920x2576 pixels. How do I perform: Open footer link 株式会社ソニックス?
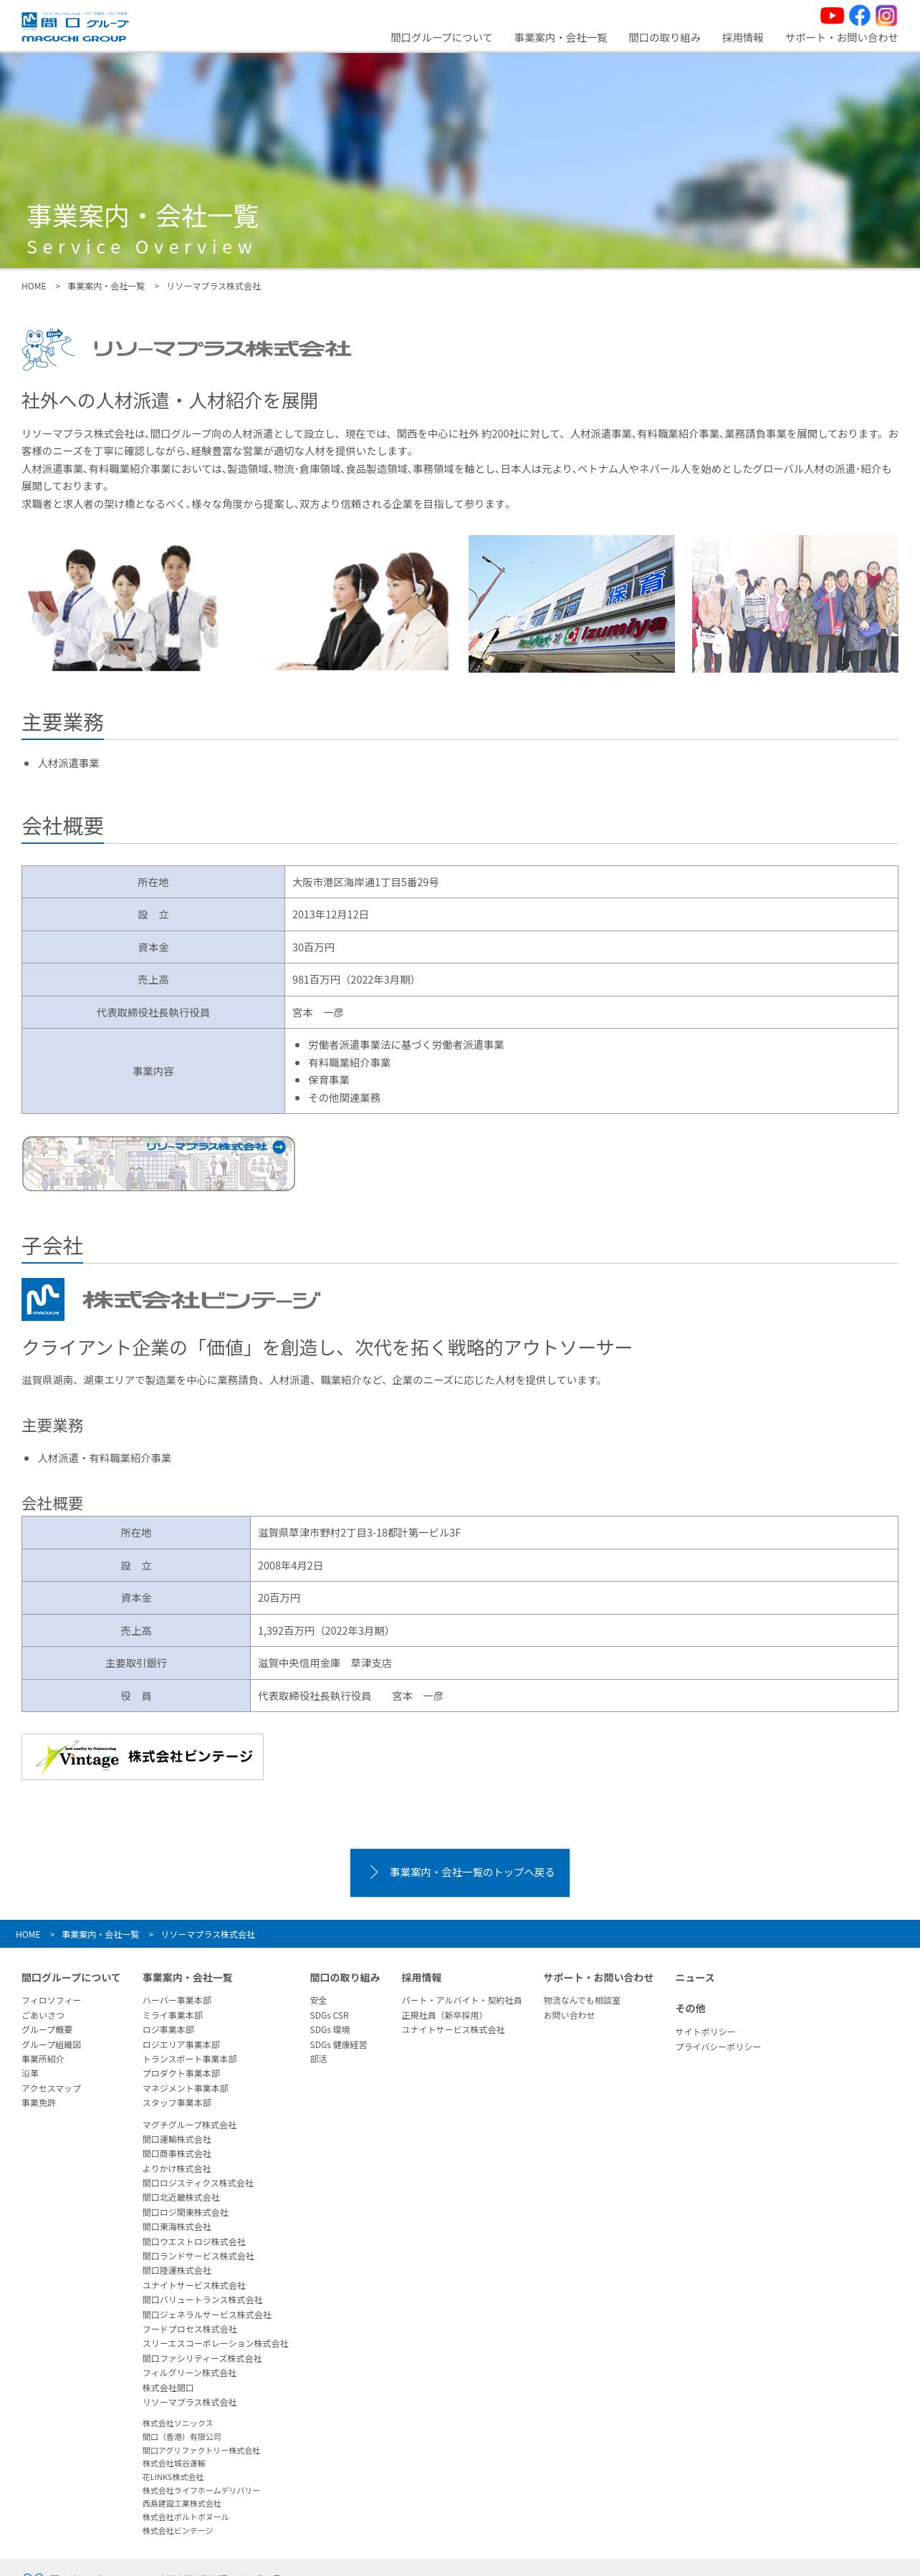[178, 2424]
